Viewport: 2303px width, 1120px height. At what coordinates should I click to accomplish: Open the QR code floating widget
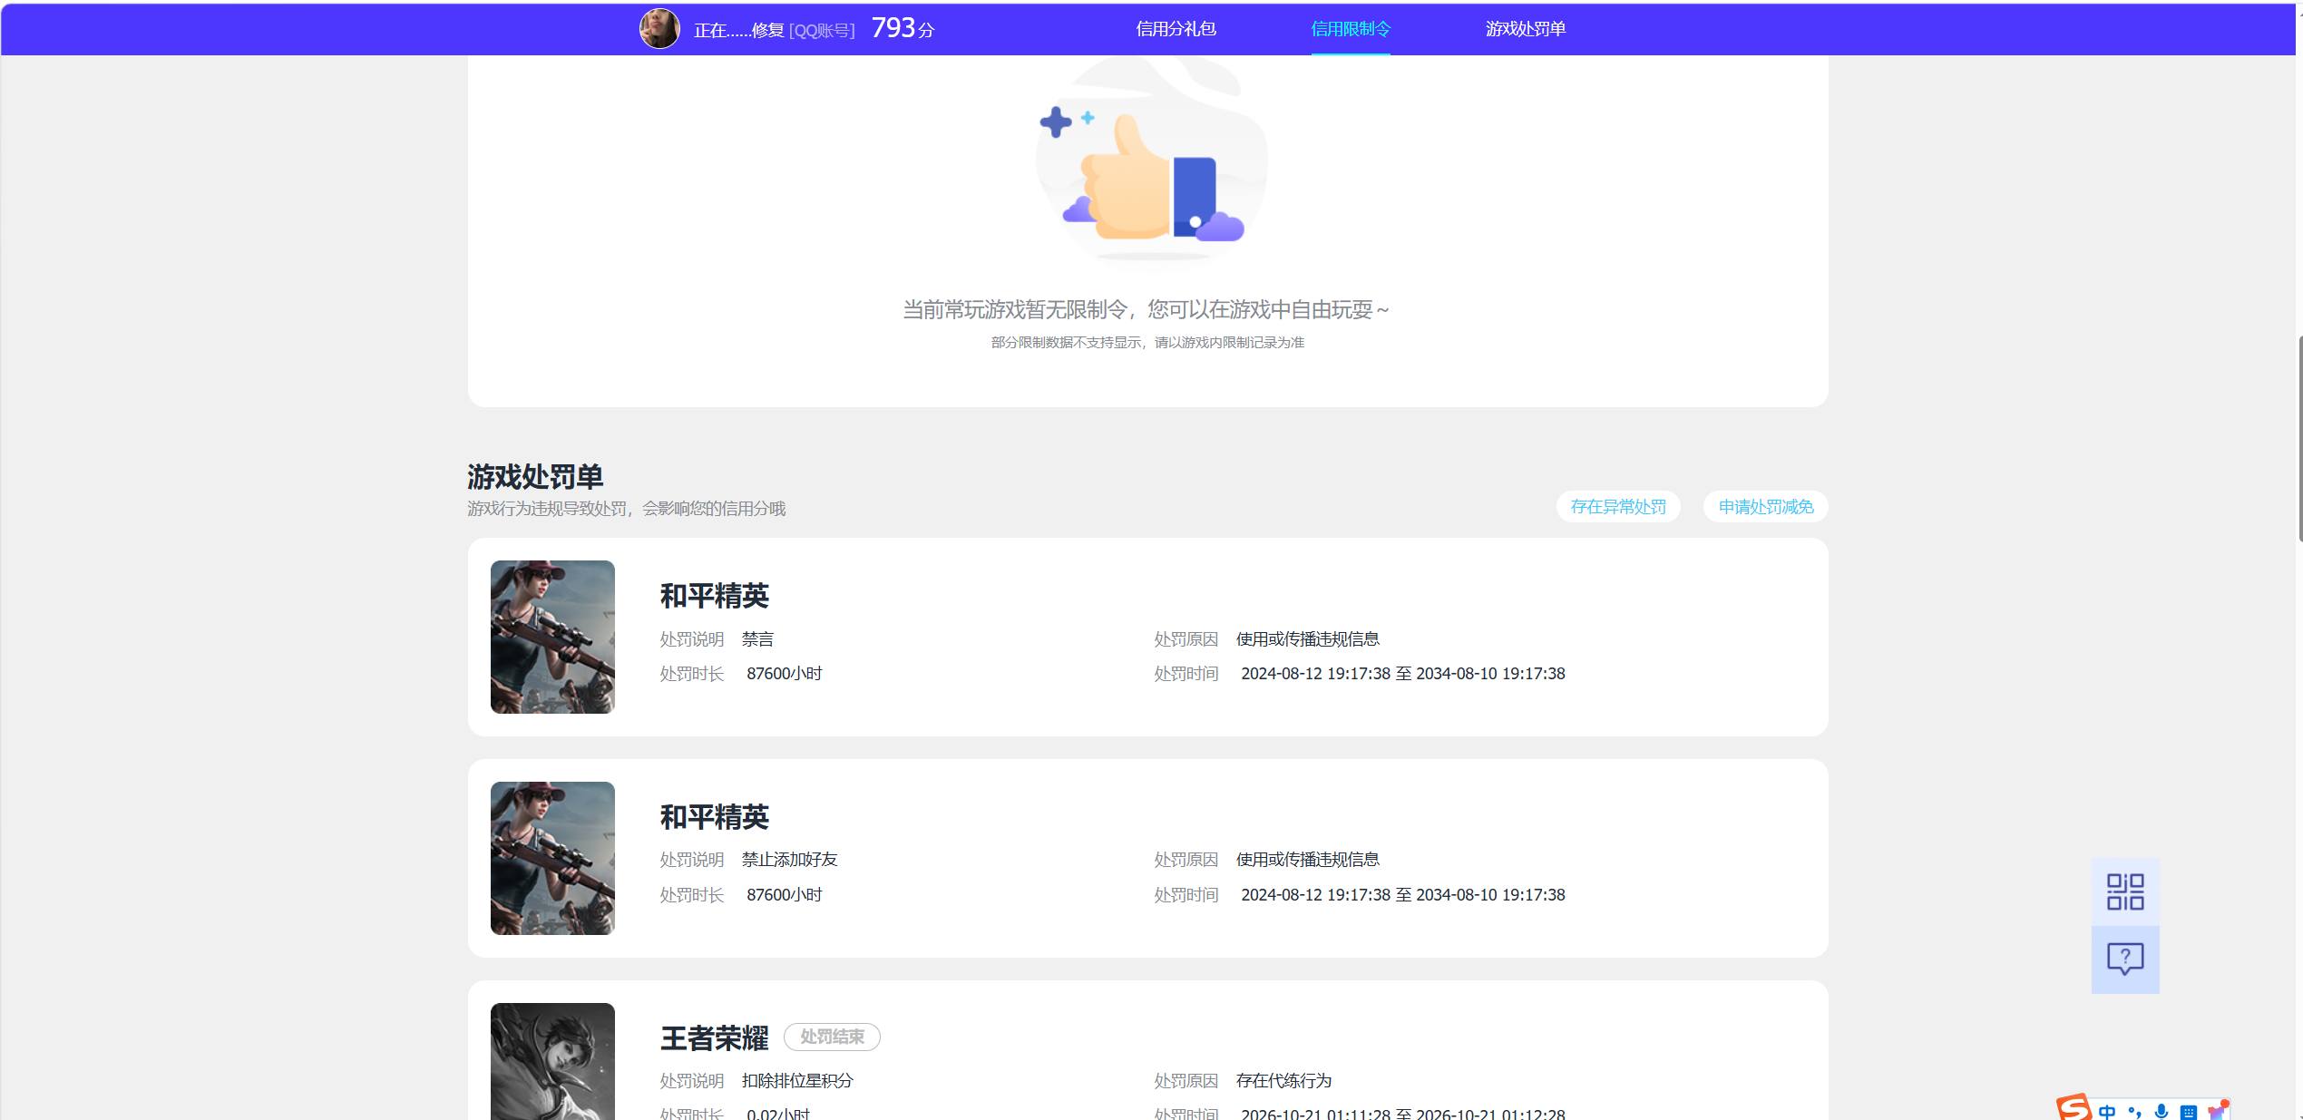tap(2125, 891)
